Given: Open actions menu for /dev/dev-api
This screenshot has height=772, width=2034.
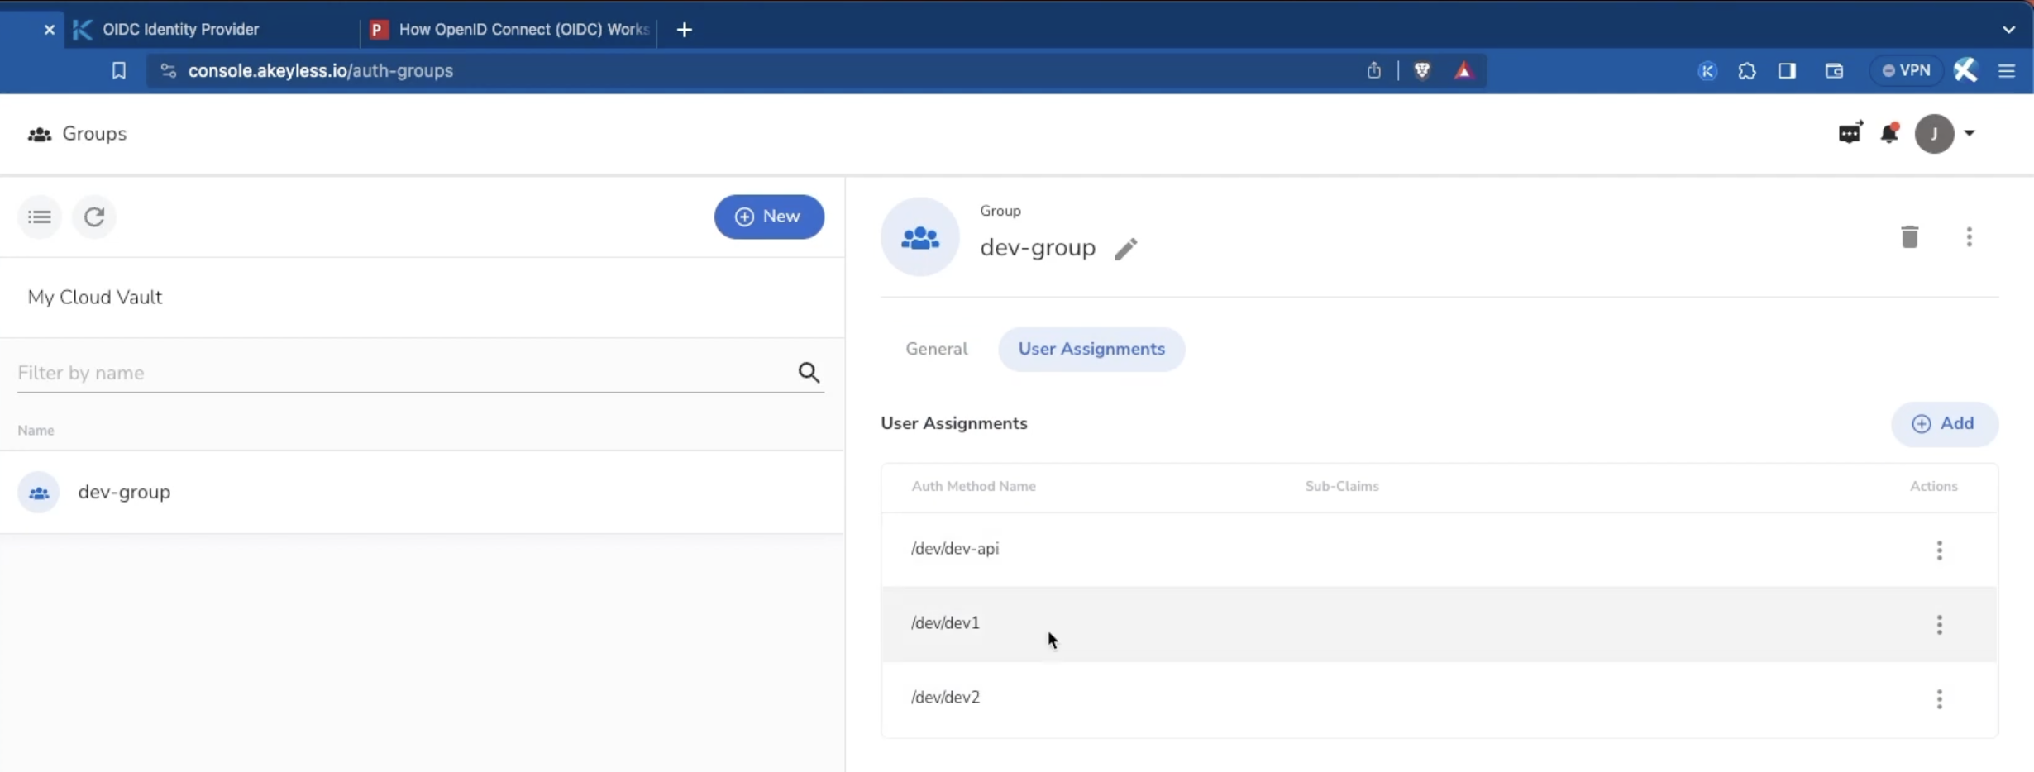Looking at the screenshot, I should tap(1939, 550).
